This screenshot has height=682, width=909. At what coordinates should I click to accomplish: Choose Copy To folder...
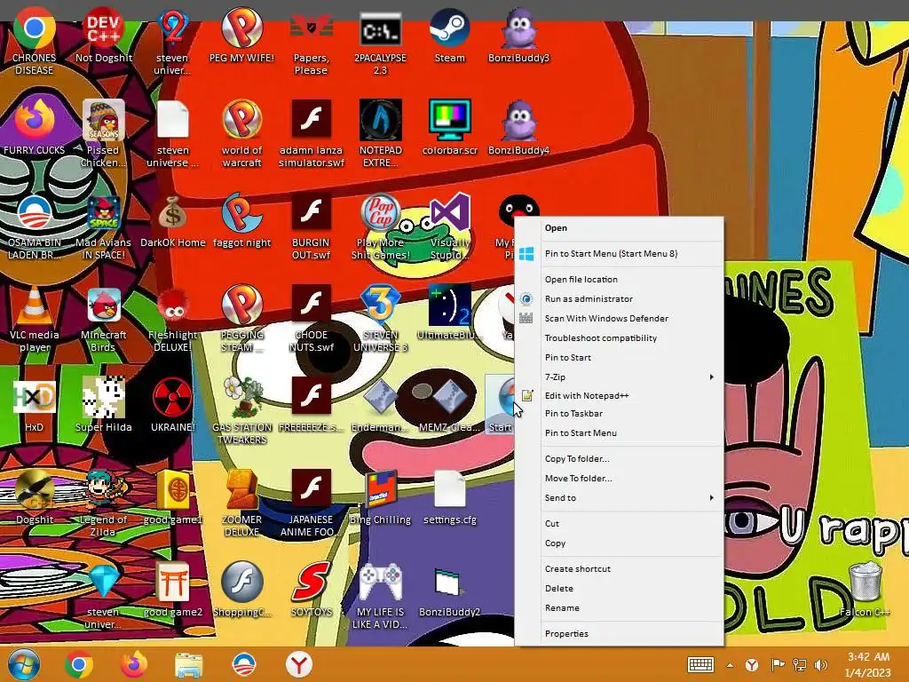[619, 459]
